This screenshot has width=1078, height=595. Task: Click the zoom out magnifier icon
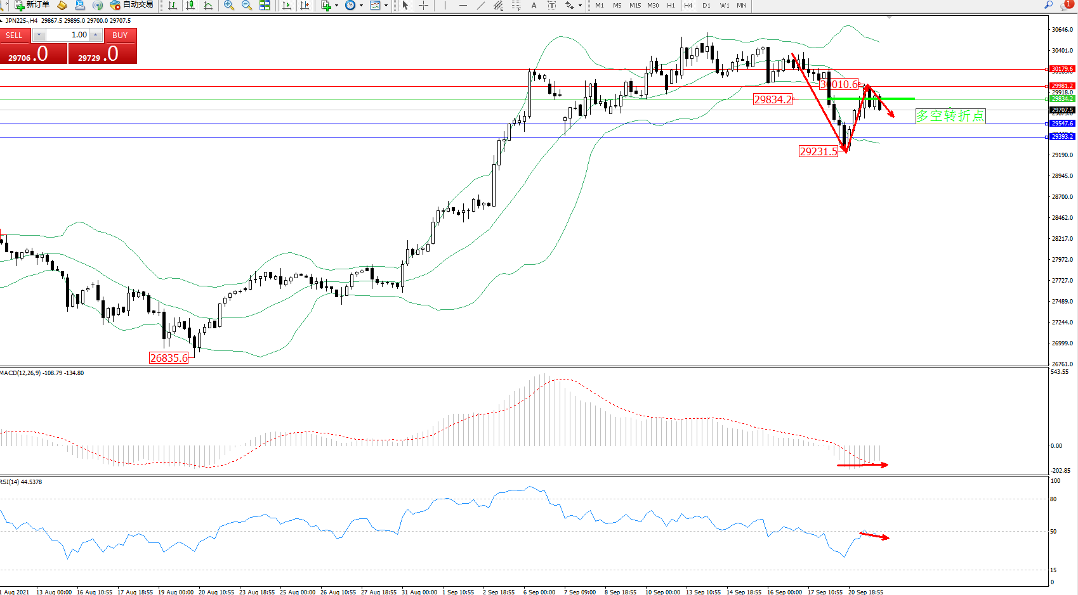pos(247,6)
